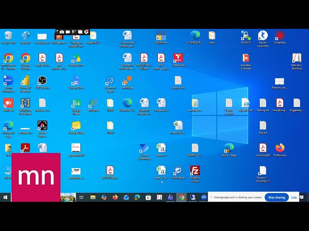This screenshot has width=309, height=231.
Task: Click the video record icon in recorder toolbar
Action: coord(68,32)
